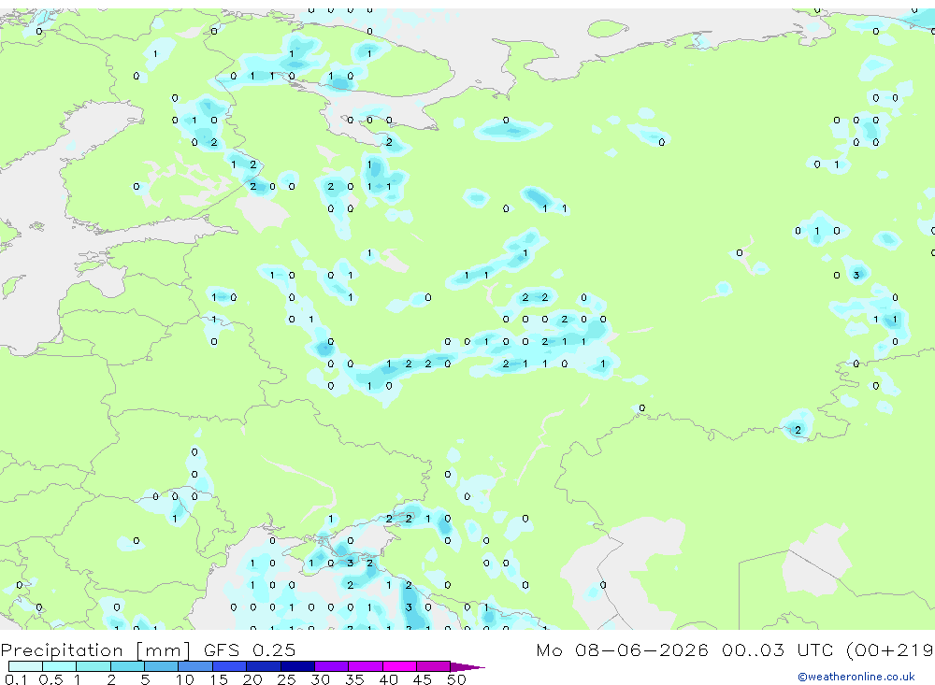Pick the 45 to 50 mm legend swatch

click(434, 666)
